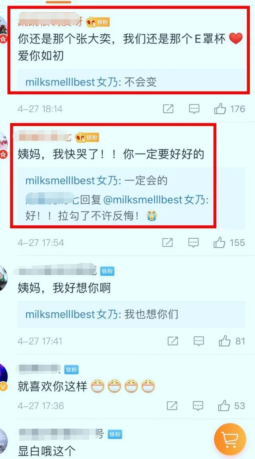Tap the blue 铁粉 badge above 姨妈，我好想你啊
This screenshot has height=459, width=255.
(x=107, y=271)
